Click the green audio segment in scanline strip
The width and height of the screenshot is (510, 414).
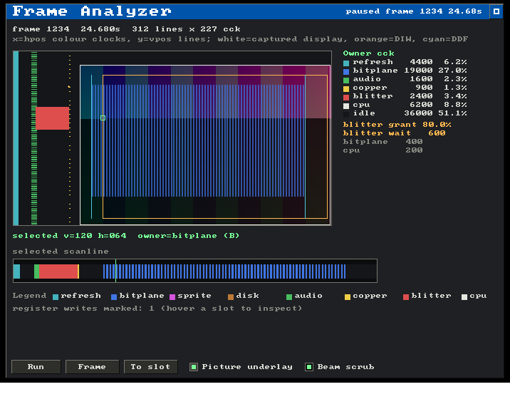(x=37, y=271)
